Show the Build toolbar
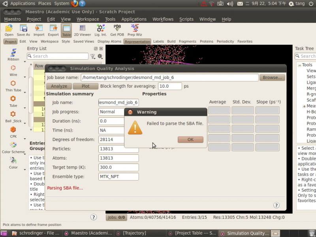The height and width of the screenshot is (237, 316). coord(171,41)
